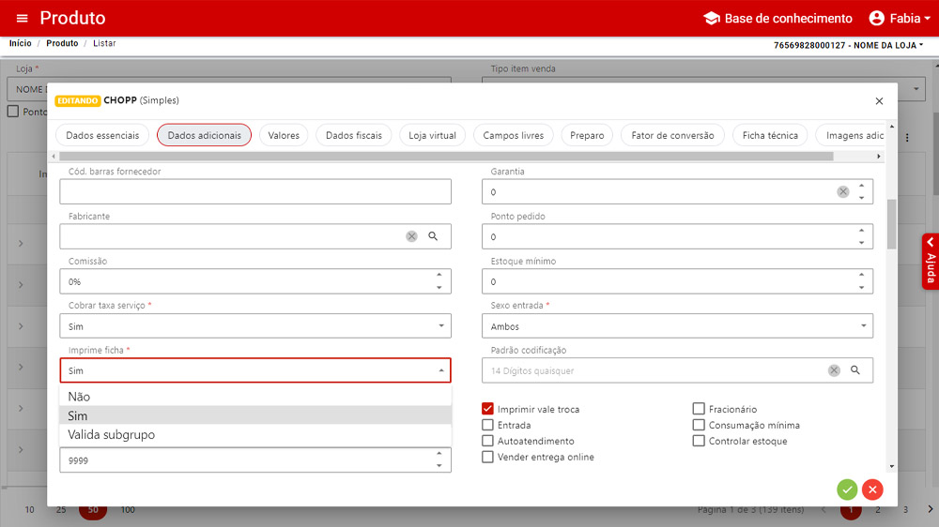Check the Controlar estoque option
939x527 pixels.
click(699, 441)
